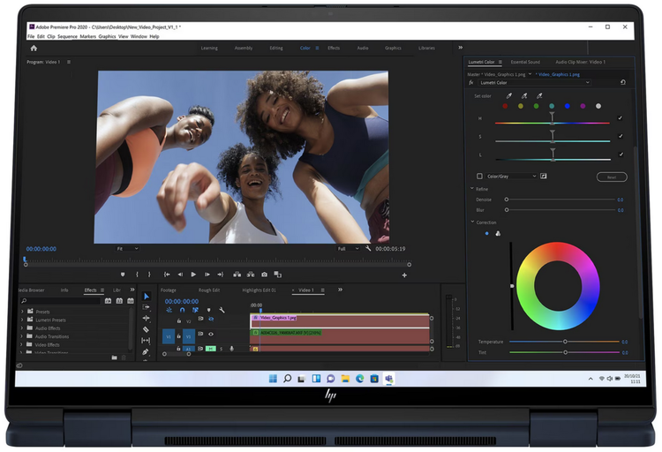Export frame with camera icon
Image resolution: width=662 pixels, height=452 pixels.
pos(264,275)
